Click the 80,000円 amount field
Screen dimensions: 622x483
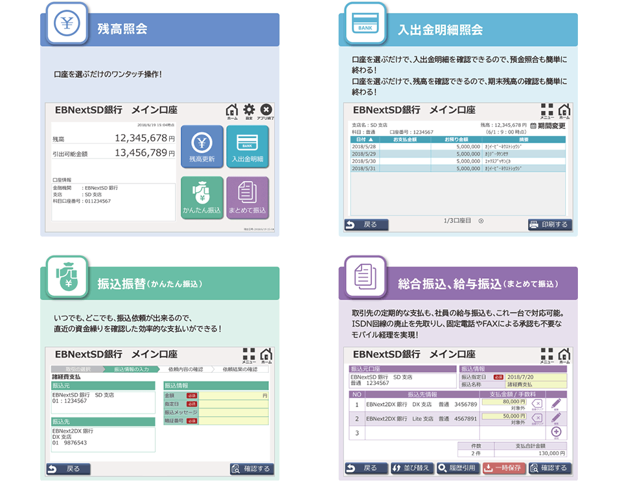pyautogui.click(x=504, y=402)
